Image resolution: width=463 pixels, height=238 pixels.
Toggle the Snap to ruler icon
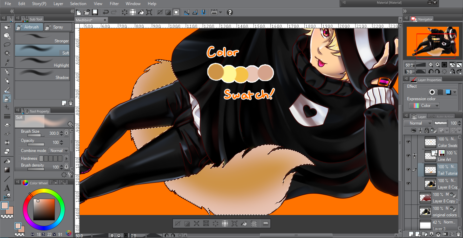point(187,13)
